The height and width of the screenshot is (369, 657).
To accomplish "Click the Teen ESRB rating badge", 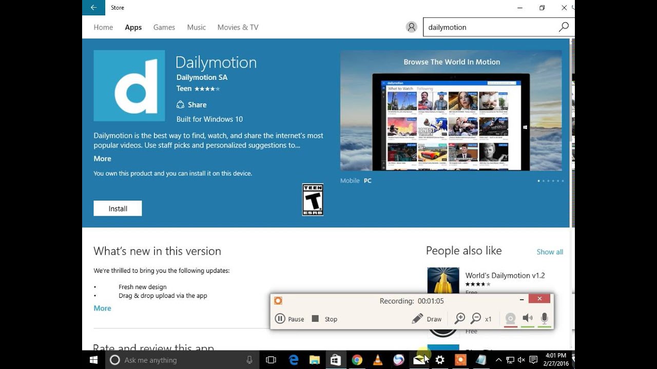I will coord(313,199).
